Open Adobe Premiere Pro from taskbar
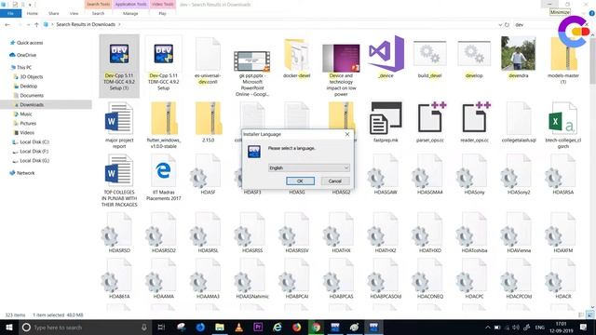The width and height of the screenshot is (596, 335). tap(258, 327)
